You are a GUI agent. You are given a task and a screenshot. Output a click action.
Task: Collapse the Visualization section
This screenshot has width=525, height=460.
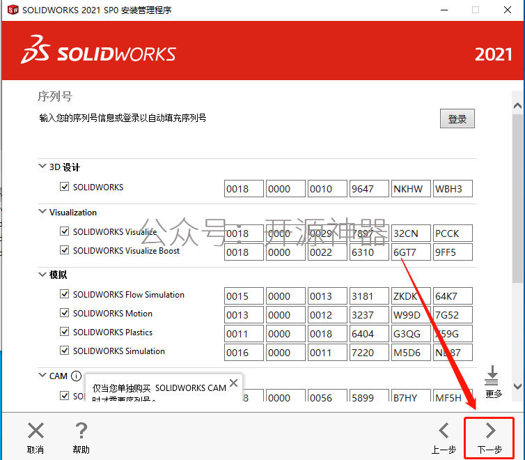coord(42,211)
